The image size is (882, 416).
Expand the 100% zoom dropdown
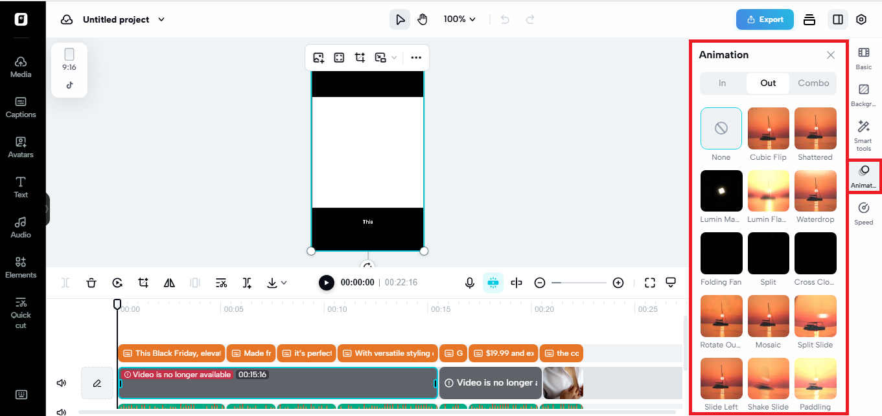pos(459,19)
